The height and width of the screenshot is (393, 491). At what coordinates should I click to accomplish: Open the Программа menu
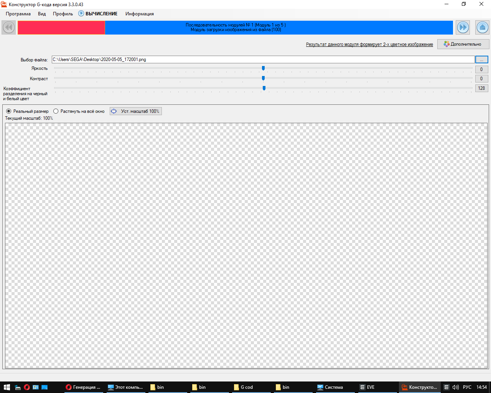18,14
